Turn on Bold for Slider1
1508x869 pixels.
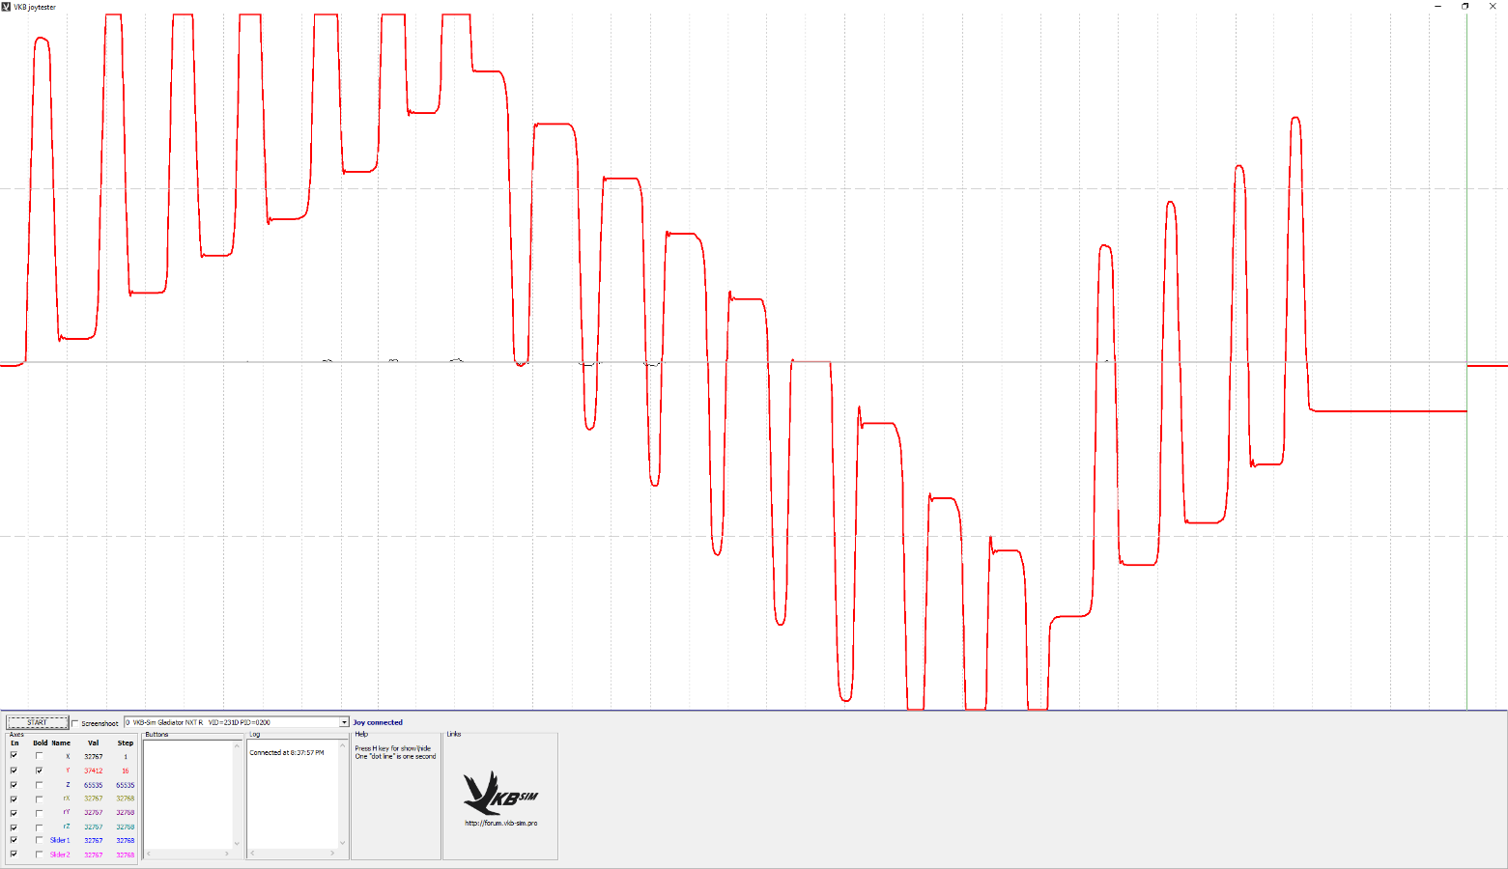tap(39, 840)
